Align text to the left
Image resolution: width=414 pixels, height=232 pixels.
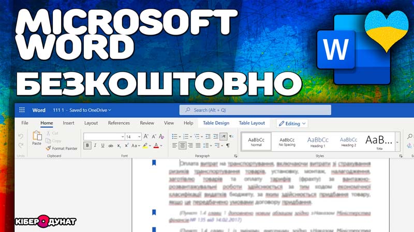tap(174, 145)
